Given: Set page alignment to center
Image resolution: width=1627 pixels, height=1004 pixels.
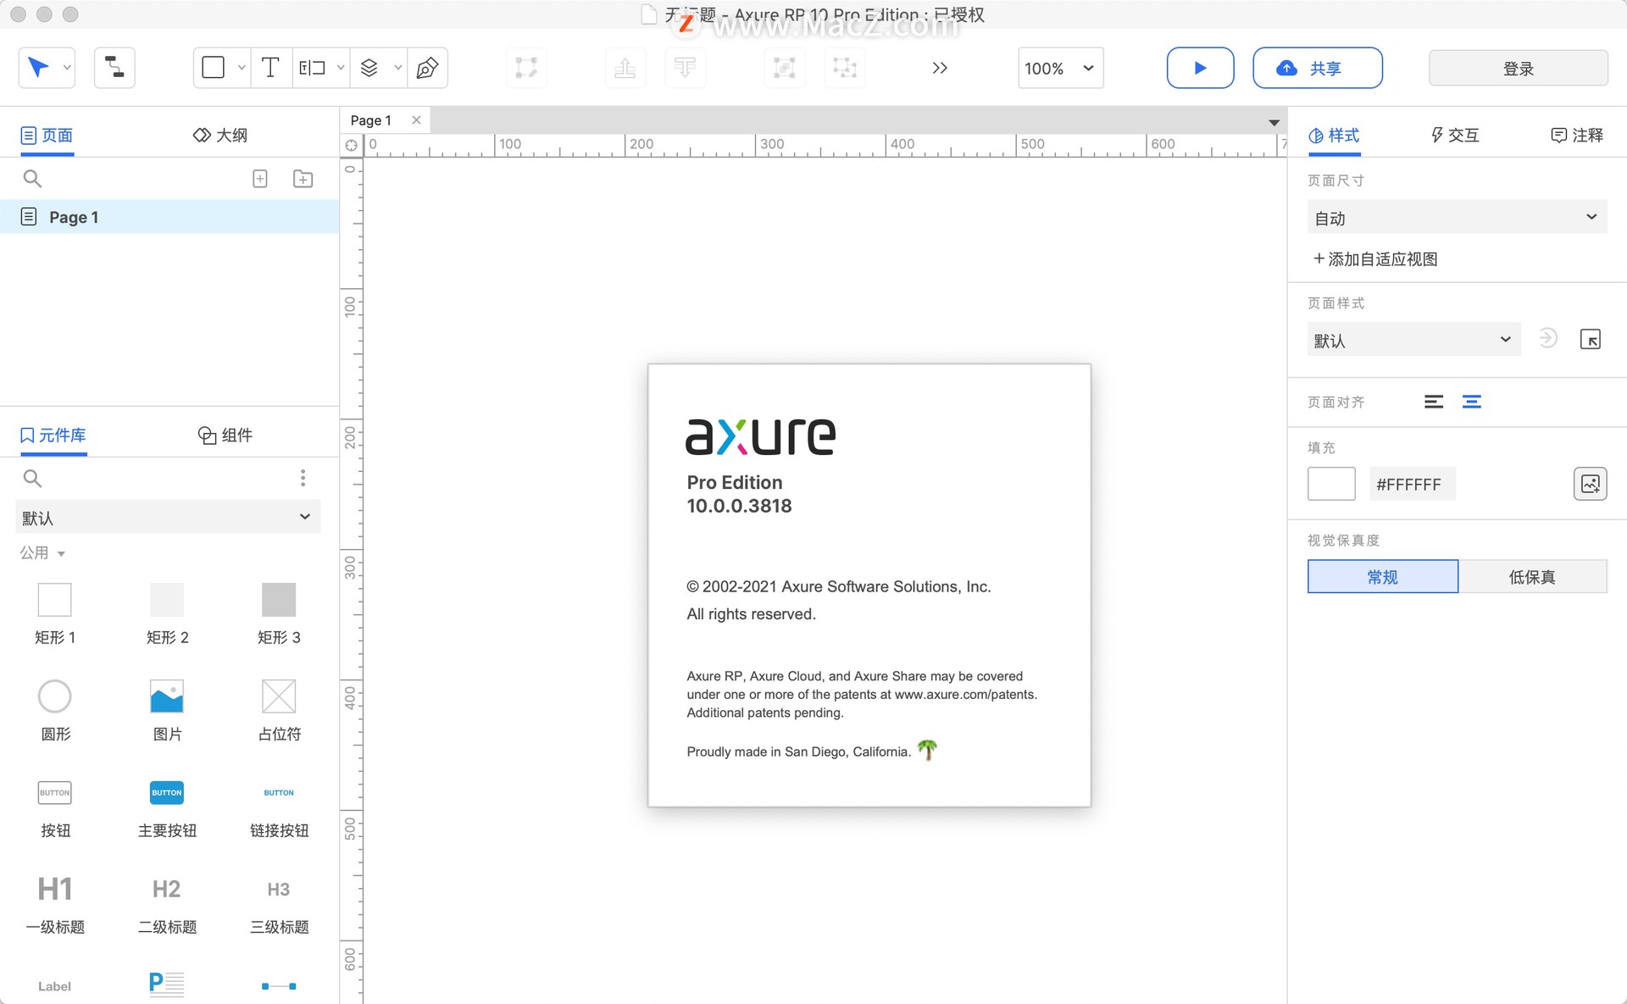Looking at the screenshot, I should pyautogui.click(x=1472, y=402).
